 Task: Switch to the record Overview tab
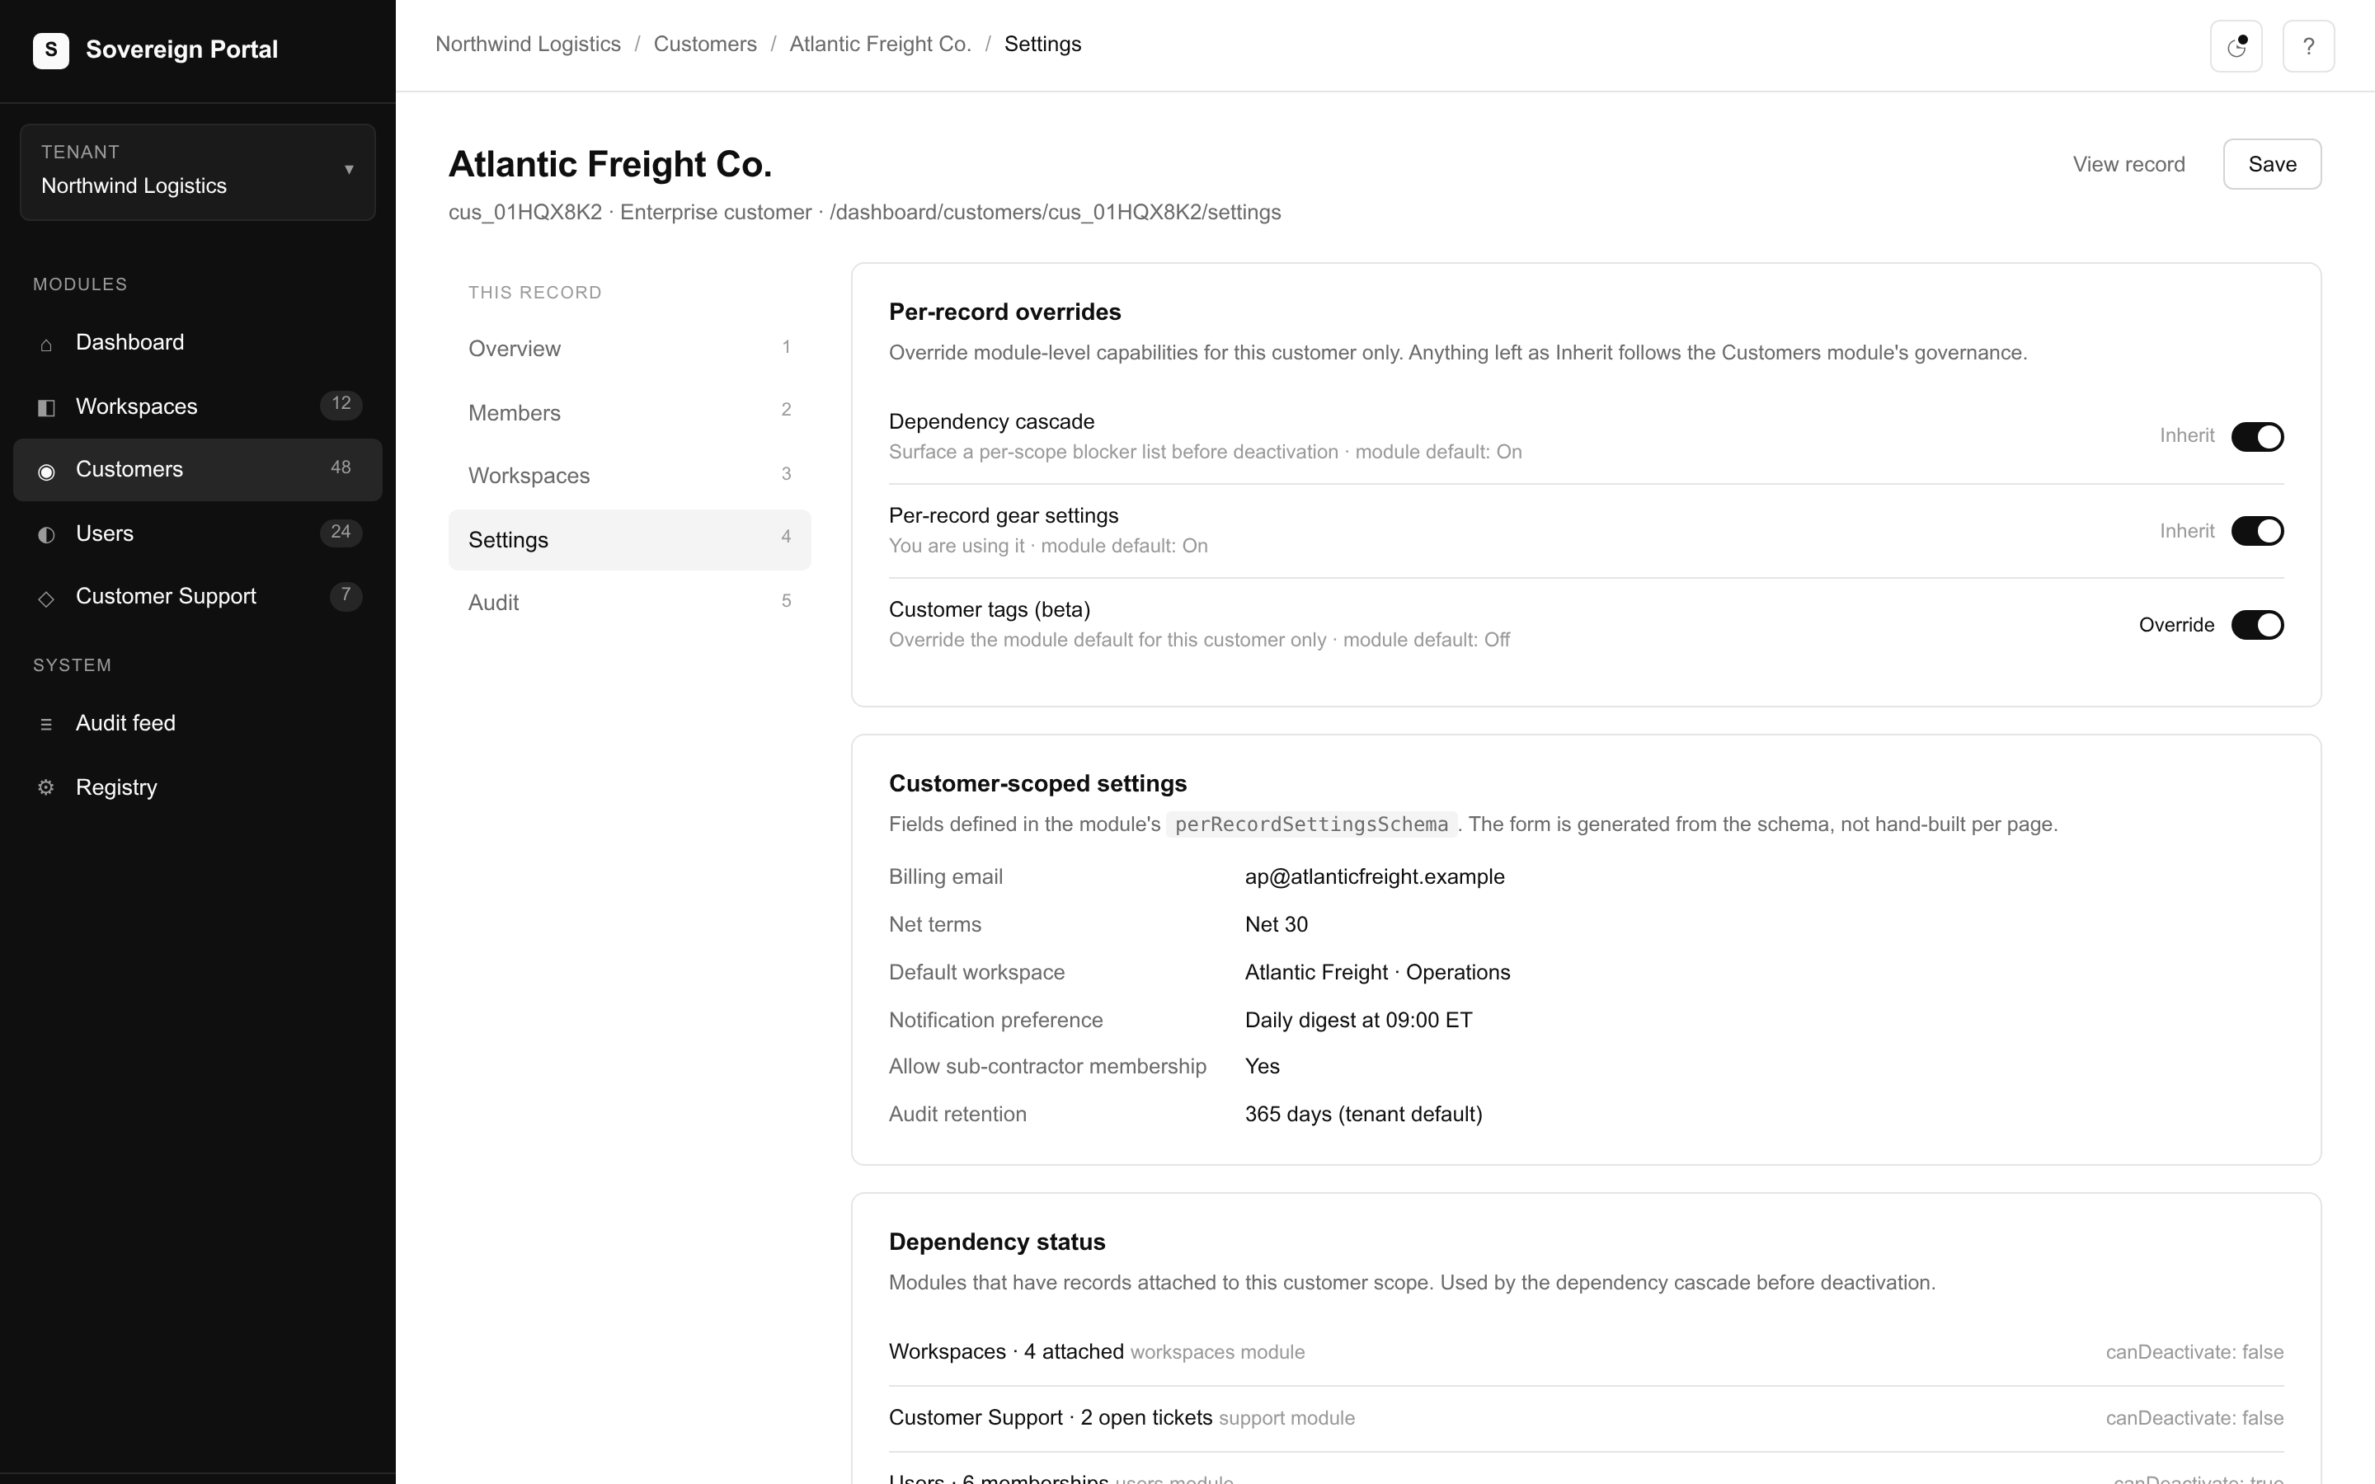[629, 349]
